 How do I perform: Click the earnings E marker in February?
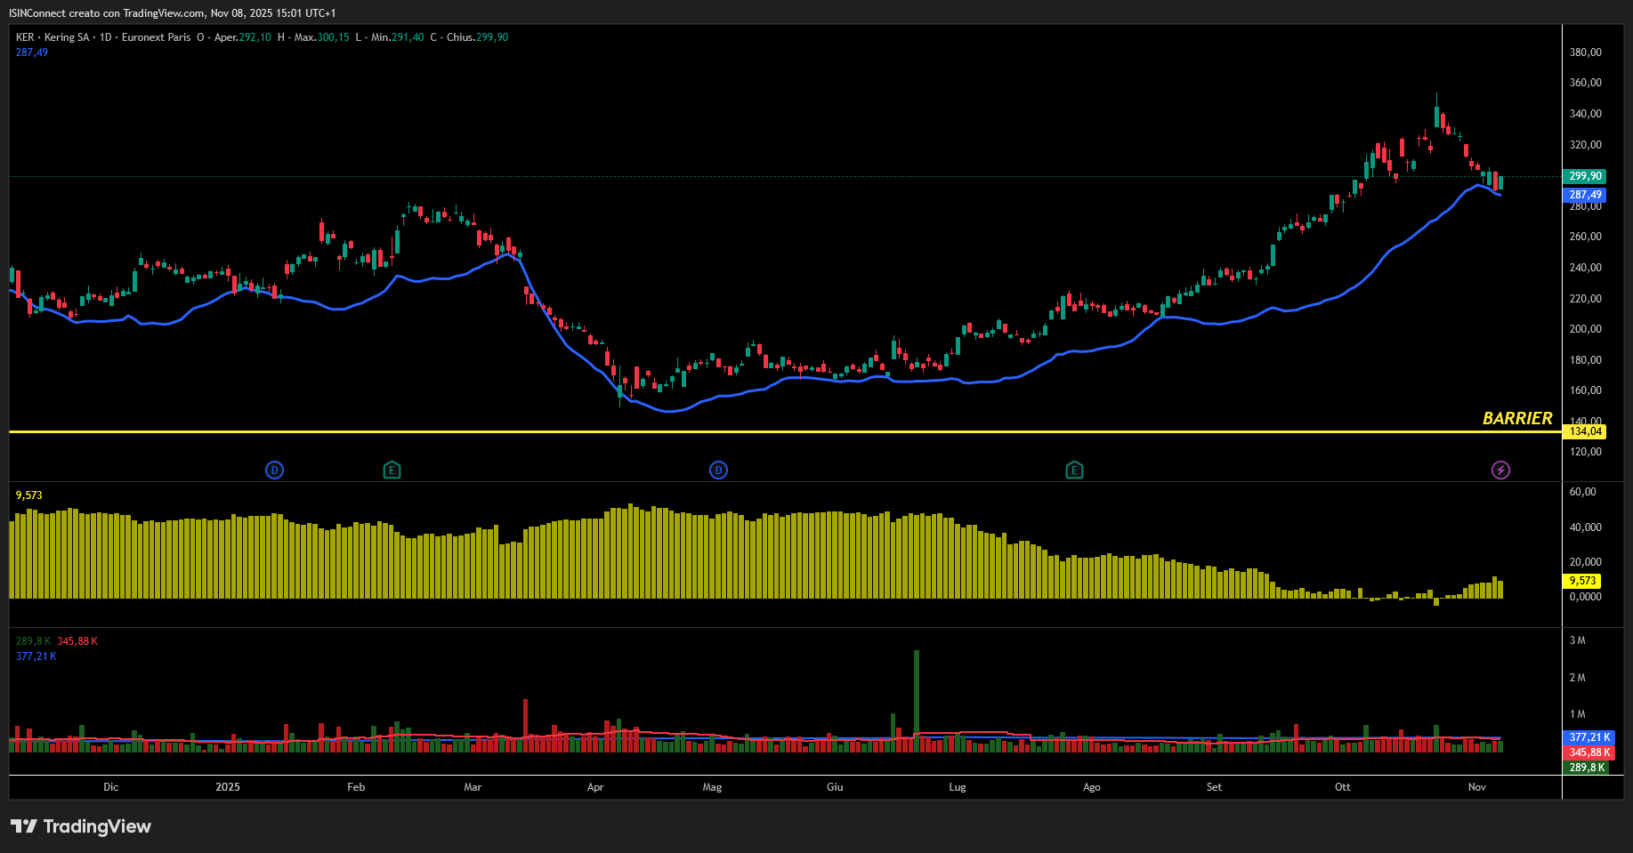click(x=392, y=470)
